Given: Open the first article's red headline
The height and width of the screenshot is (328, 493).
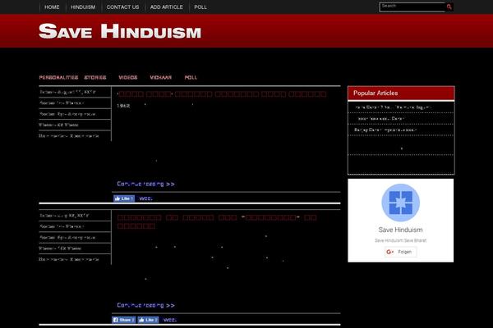Looking at the screenshot, I should click(222, 93).
